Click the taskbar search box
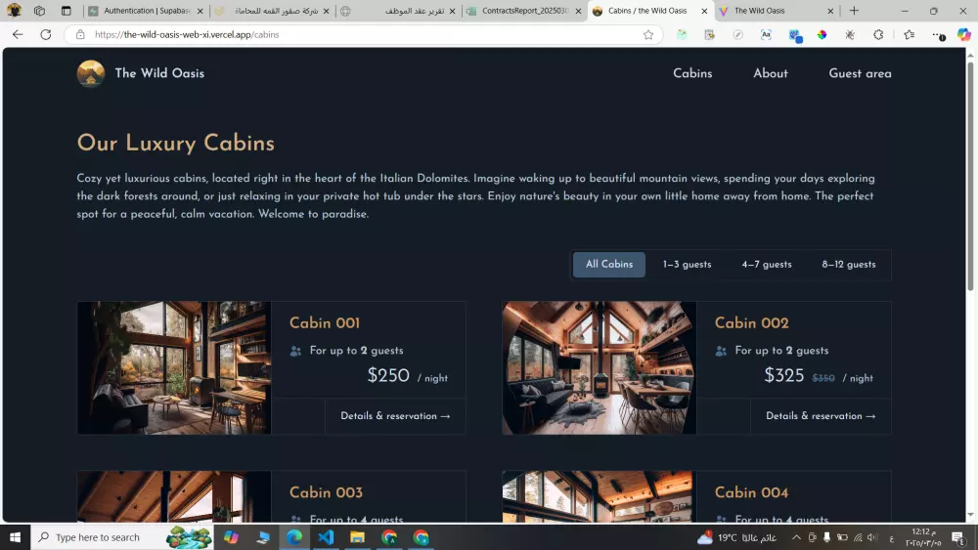Viewport: 978px width, 550px height. coord(122,537)
